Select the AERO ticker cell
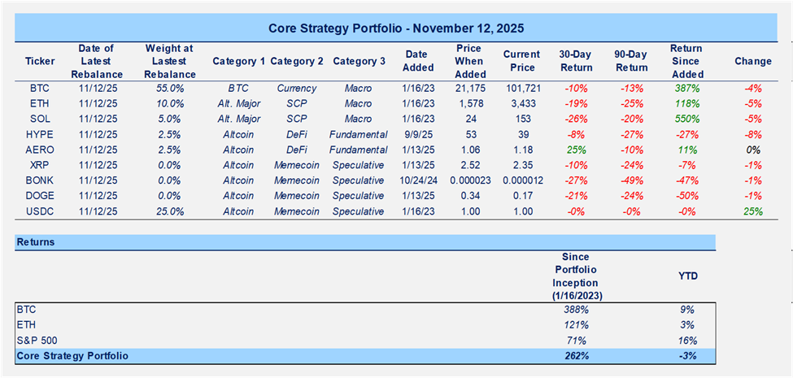Viewport: 793px width, 378px height. click(x=40, y=150)
